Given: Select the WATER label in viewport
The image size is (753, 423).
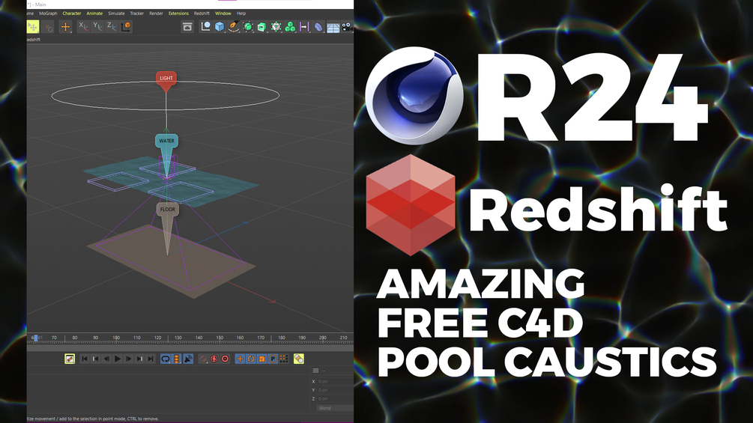Looking at the screenshot, I should (x=166, y=141).
